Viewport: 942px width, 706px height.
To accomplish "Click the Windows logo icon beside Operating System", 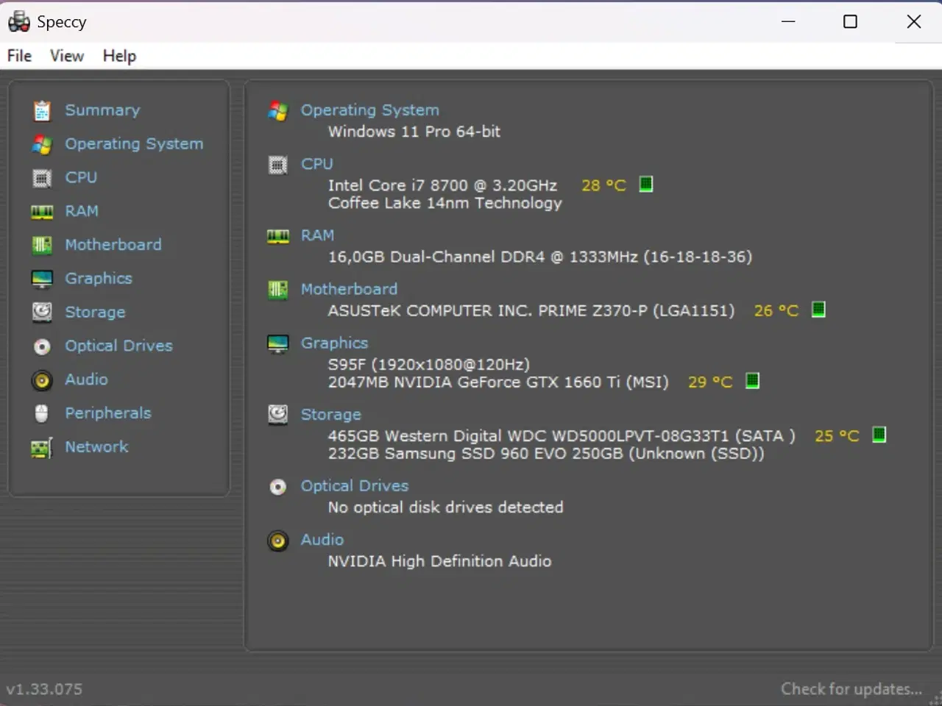I will point(277,111).
